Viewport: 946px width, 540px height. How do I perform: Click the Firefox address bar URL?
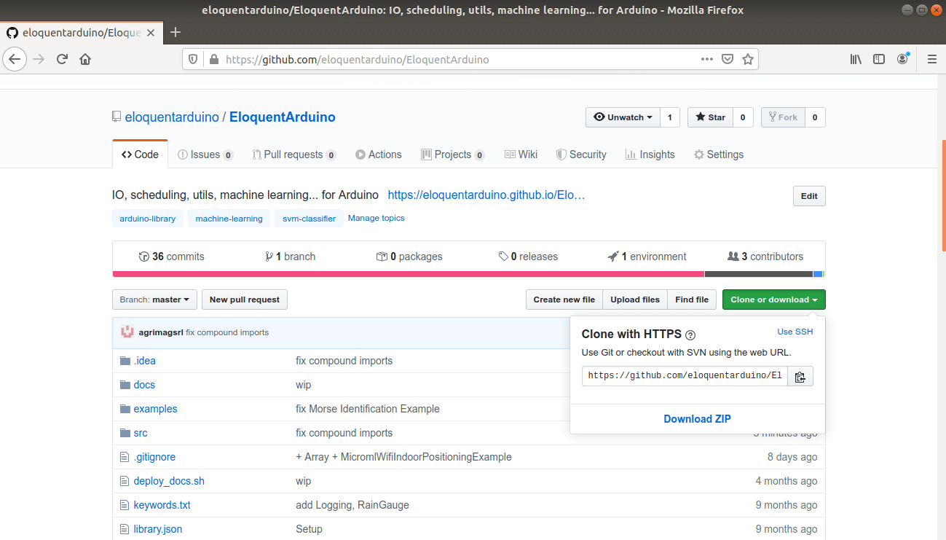point(357,60)
